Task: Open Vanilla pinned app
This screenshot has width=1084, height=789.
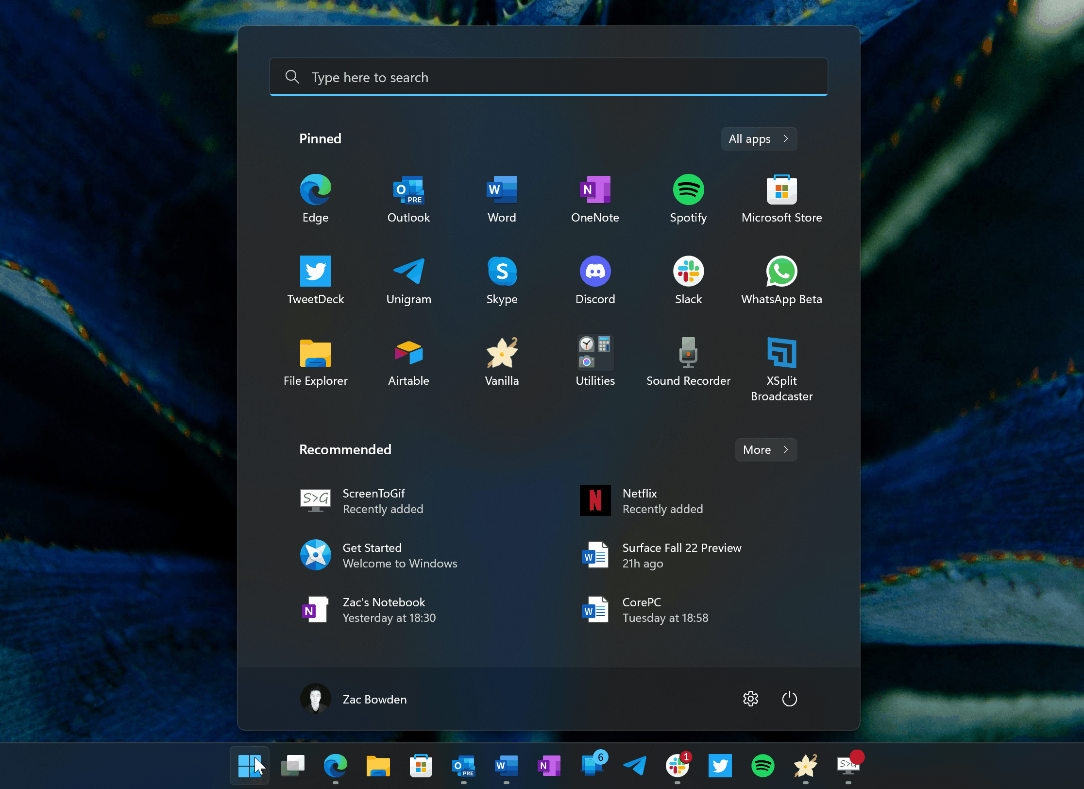Action: click(502, 362)
